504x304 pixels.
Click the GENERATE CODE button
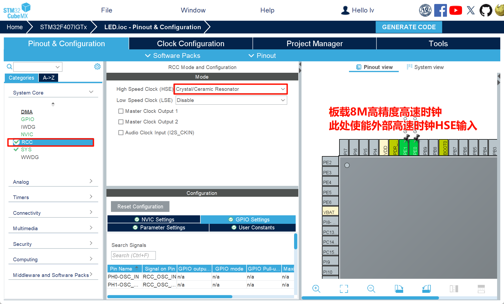coord(409,27)
